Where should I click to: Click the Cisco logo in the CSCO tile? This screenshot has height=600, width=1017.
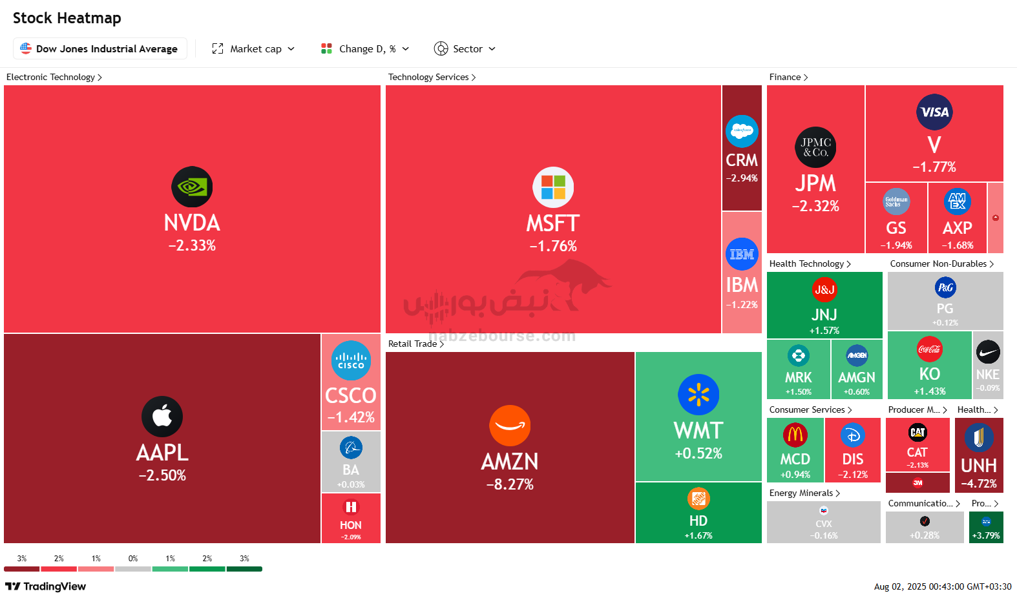(x=351, y=360)
